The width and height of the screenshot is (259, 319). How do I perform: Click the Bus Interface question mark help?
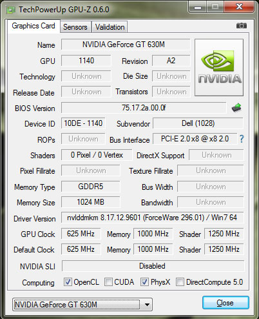pyautogui.click(x=242, y=139)
